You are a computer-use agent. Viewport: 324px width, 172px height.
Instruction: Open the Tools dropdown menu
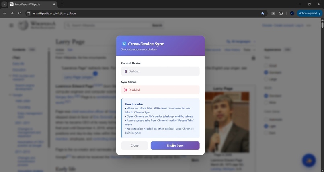point(249,50)
